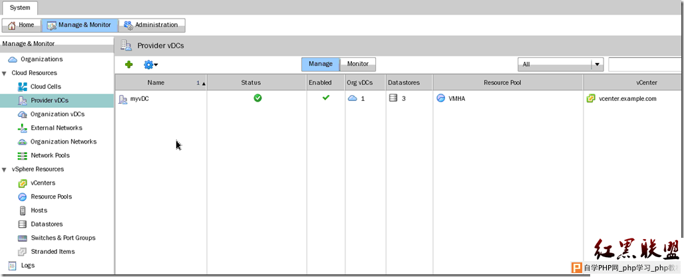Click the vcenter.example.com text

point(627,99)
